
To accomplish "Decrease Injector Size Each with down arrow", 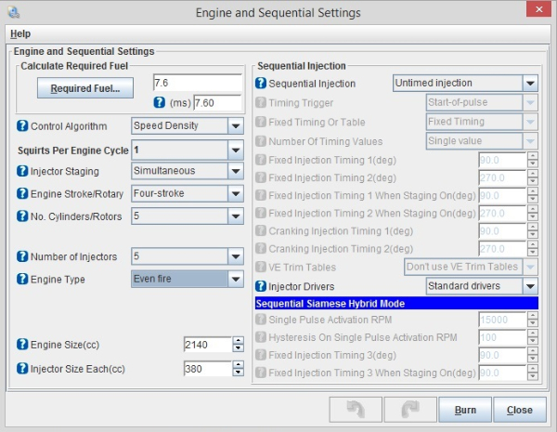I will 238,373.
